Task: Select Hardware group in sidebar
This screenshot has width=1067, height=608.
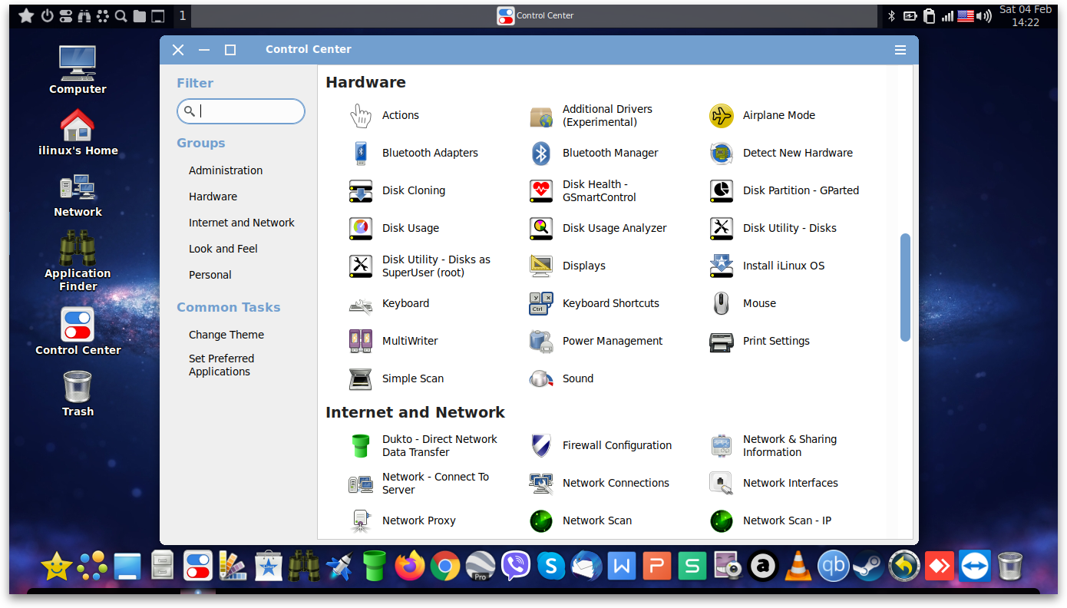Action: (213, 197)
